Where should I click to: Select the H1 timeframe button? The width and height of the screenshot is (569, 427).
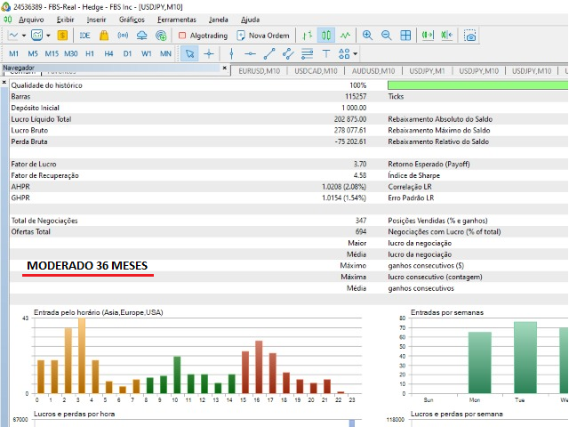click(90, 53)
